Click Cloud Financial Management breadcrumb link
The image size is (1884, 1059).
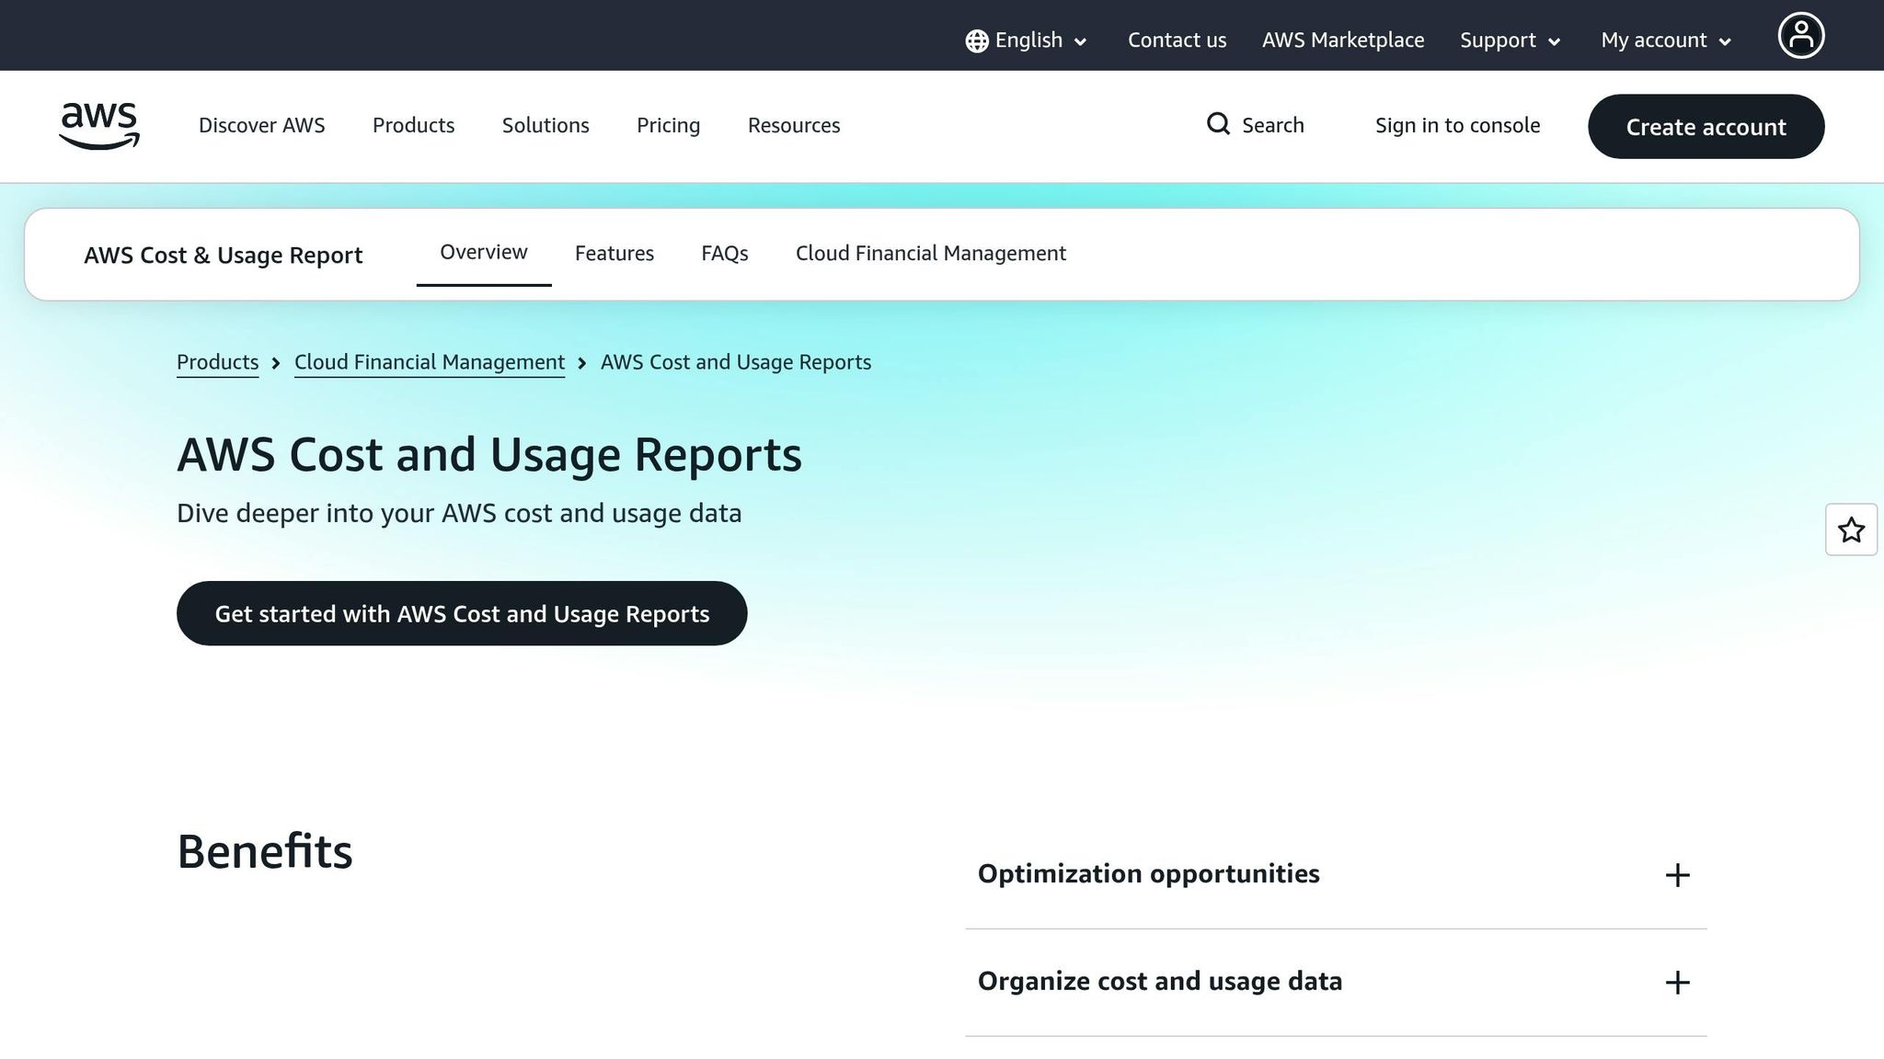[x=430, y=362]
